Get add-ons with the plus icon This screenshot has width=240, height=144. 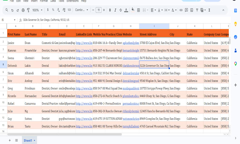pyautogui.click(x=235, y=85)
